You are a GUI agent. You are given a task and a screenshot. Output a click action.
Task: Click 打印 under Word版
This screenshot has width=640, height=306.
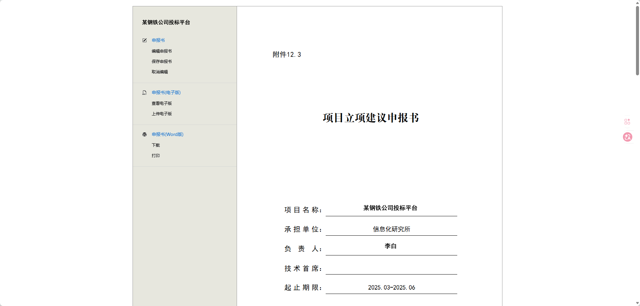tap(156, 156)
